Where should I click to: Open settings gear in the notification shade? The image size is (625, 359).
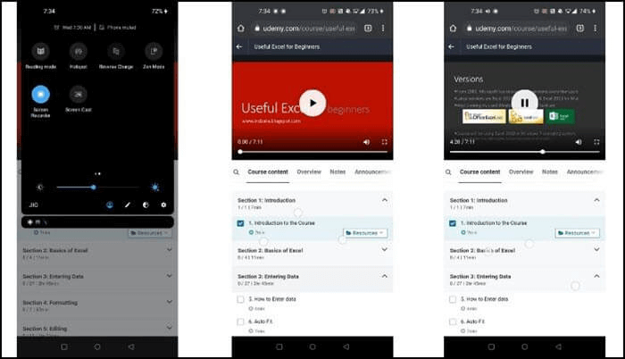point(163,205)
